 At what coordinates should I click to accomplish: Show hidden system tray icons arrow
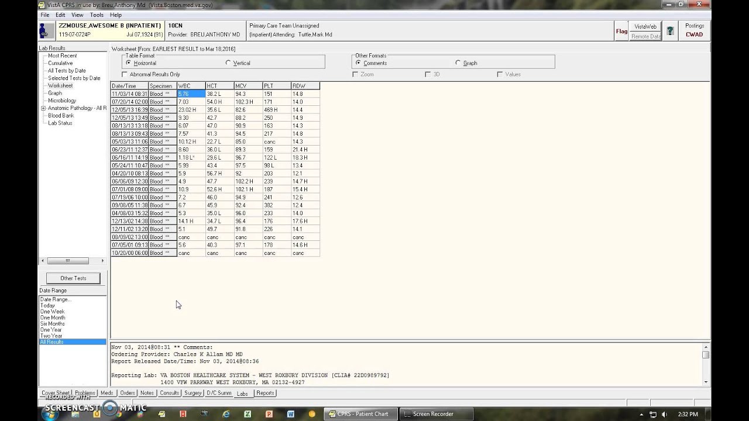coord(642,414)
